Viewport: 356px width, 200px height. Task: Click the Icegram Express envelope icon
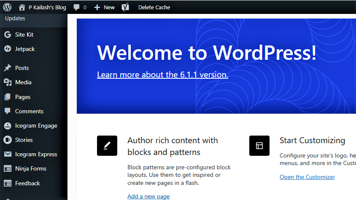8,154
